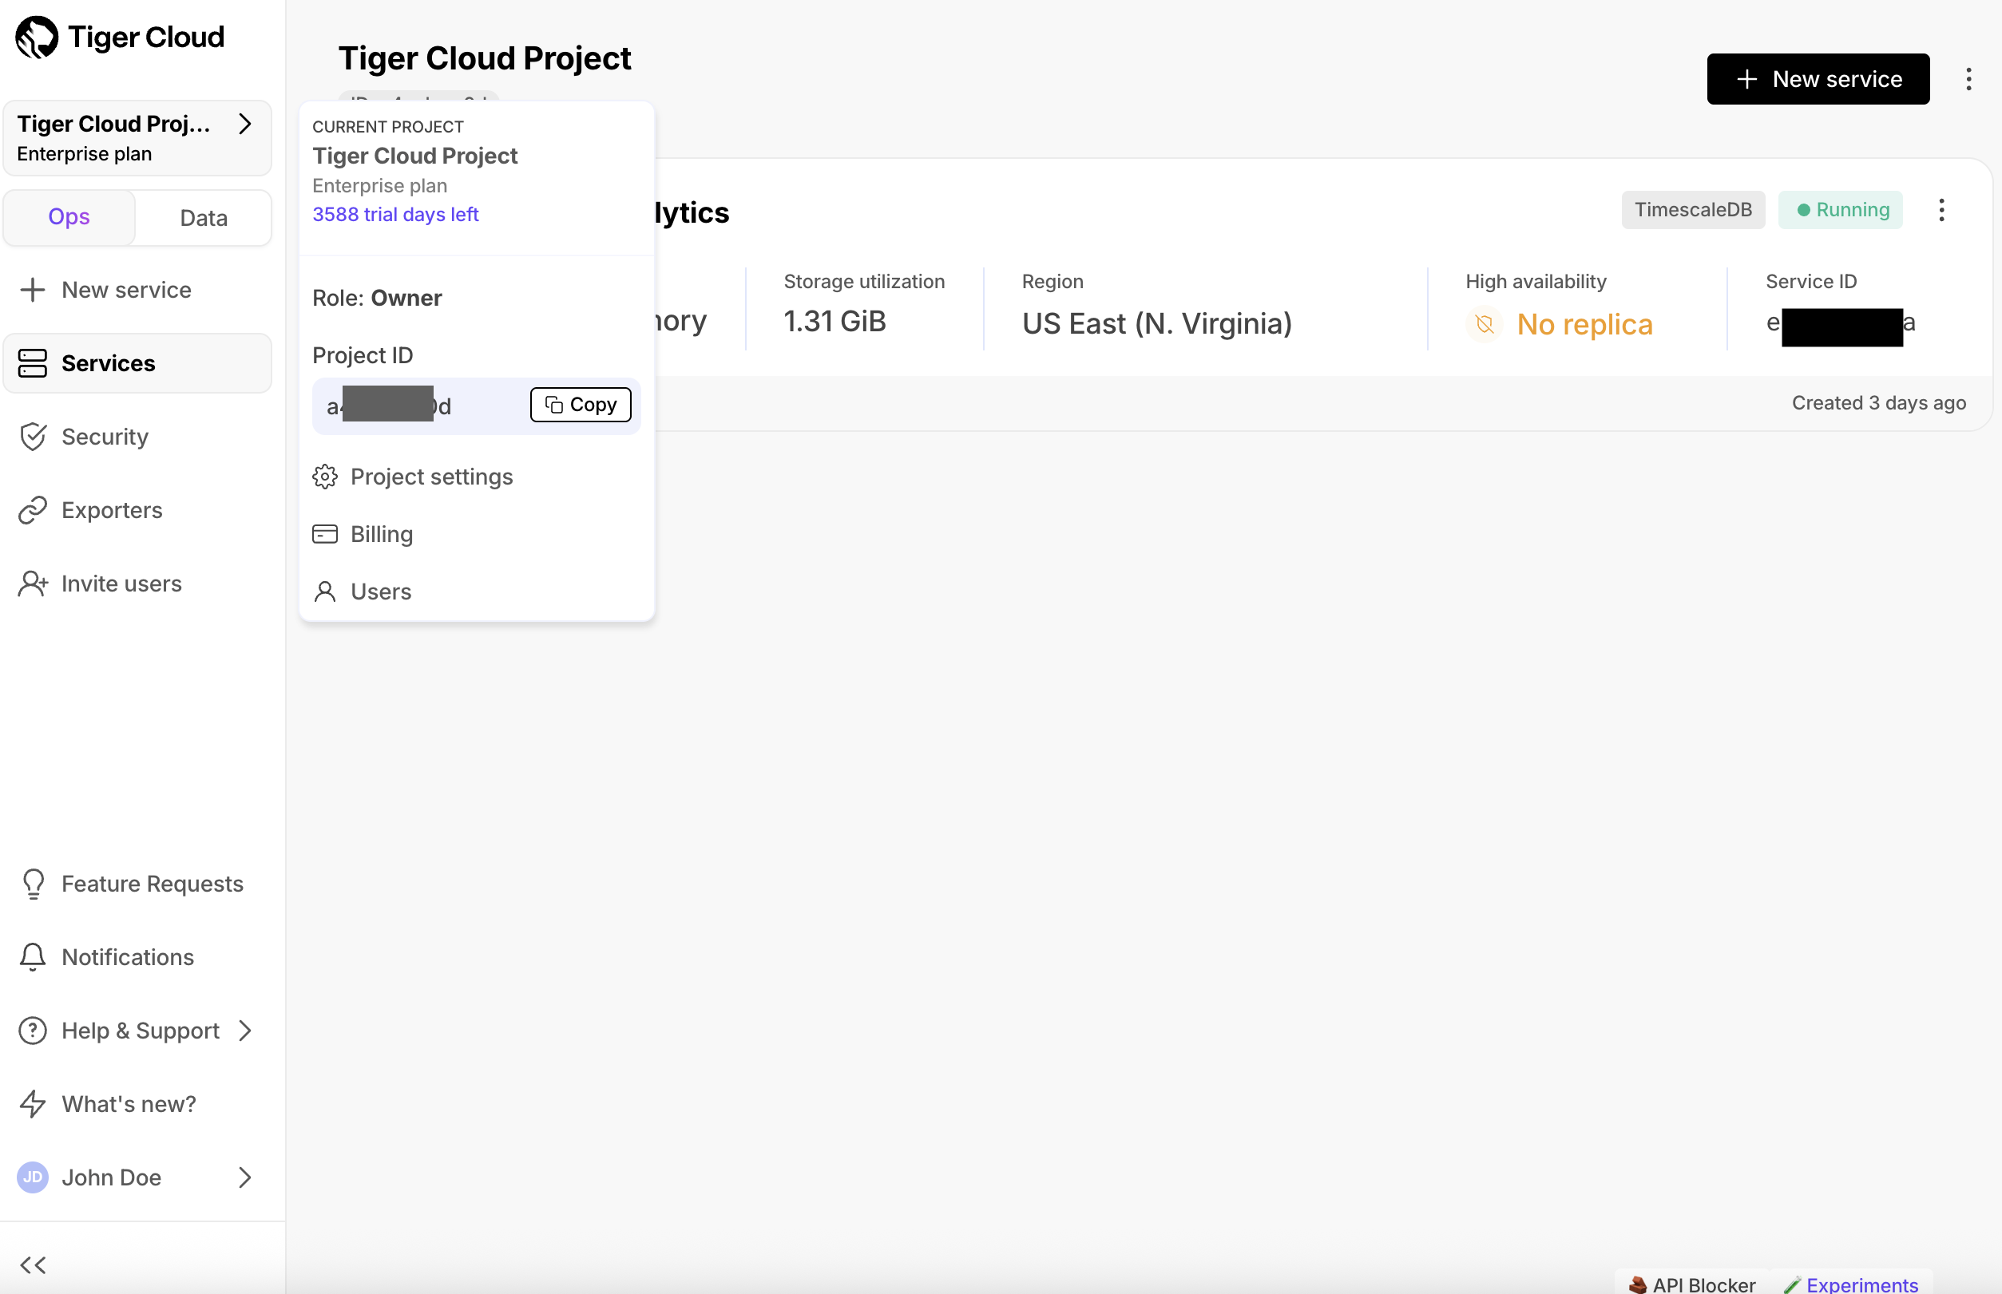Copy the Project ID
This screenshot has height=1294, width=2002.
click(x=580, y=405)
